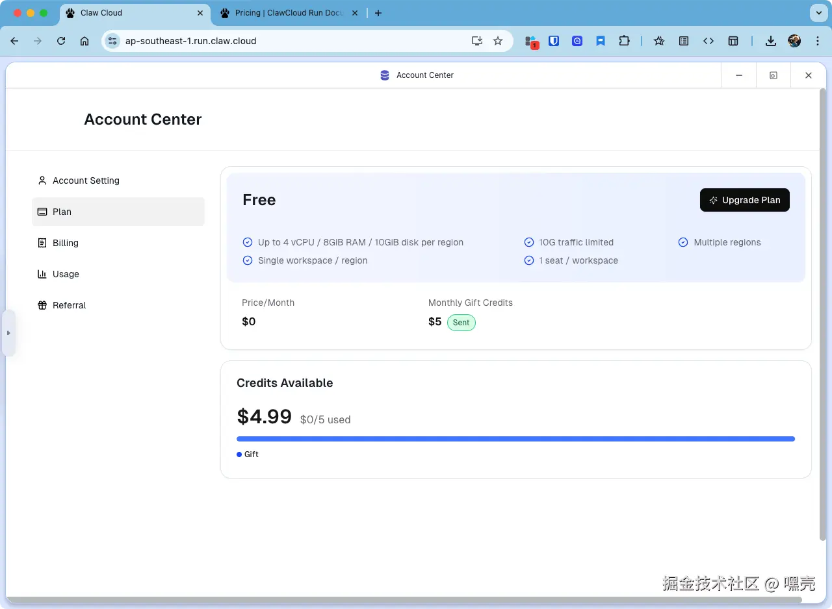
Task: Open the blue bookmark-shaped extension icon
Action: (601, 41)
